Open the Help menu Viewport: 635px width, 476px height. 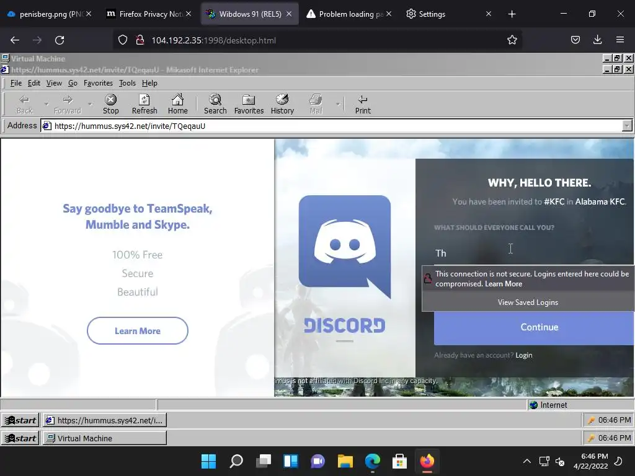[149, 83]
